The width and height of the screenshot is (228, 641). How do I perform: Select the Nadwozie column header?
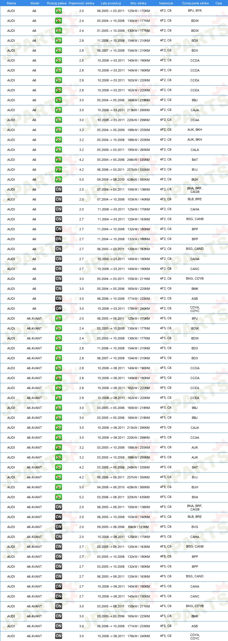166,3
